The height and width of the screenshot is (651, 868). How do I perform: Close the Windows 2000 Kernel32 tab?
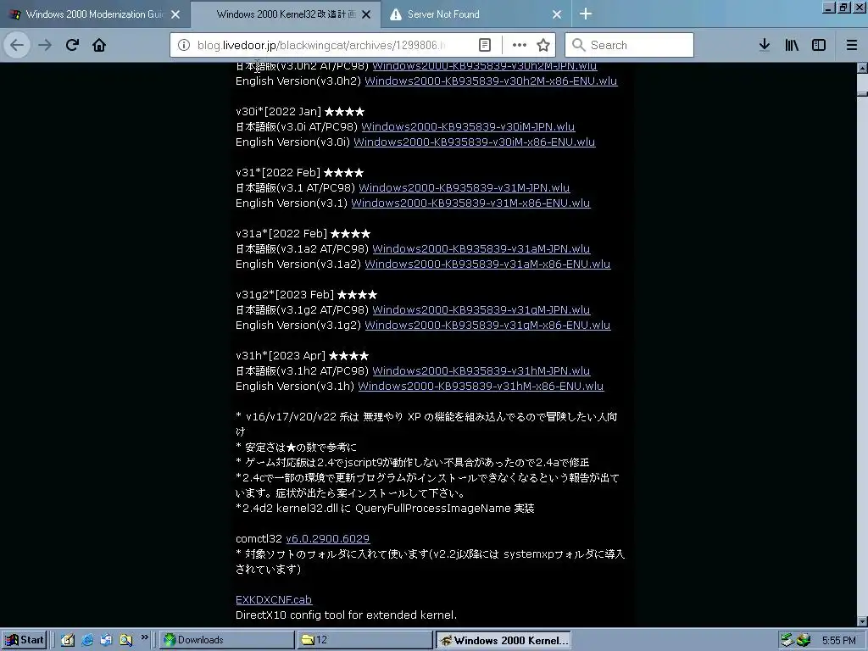(x=366, y=14)
